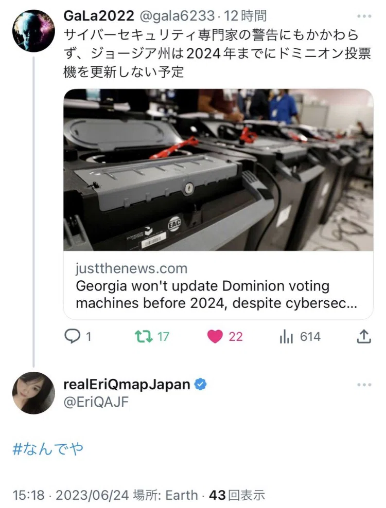Image resolution: width=386 pixels, height=508 pixels.
Task: Click GaLa2022 profile avatar
Action: coord(33,31)
